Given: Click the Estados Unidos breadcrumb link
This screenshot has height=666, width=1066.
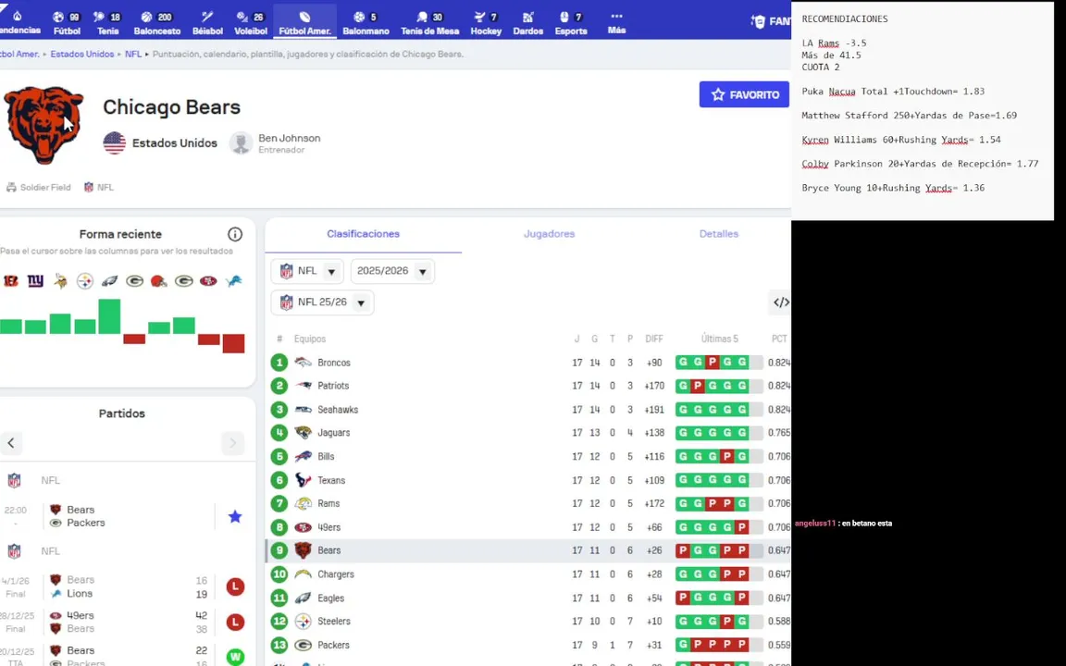Looking at the screenshot, I should click(x=82, y=54).
